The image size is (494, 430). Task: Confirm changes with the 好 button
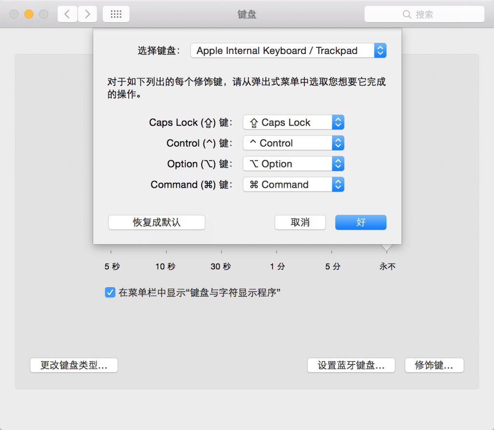[x=360, y=222]
